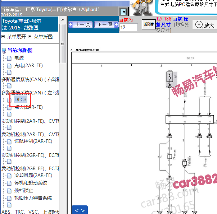
Task: Open the ABS、TRC、VSC tree entry
Action: click(x=30, y=212)
